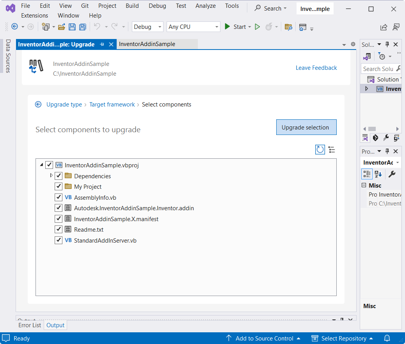
Task: Toggle InventorAddinSample.vbproj checkbox
Action: click(49, 165)
